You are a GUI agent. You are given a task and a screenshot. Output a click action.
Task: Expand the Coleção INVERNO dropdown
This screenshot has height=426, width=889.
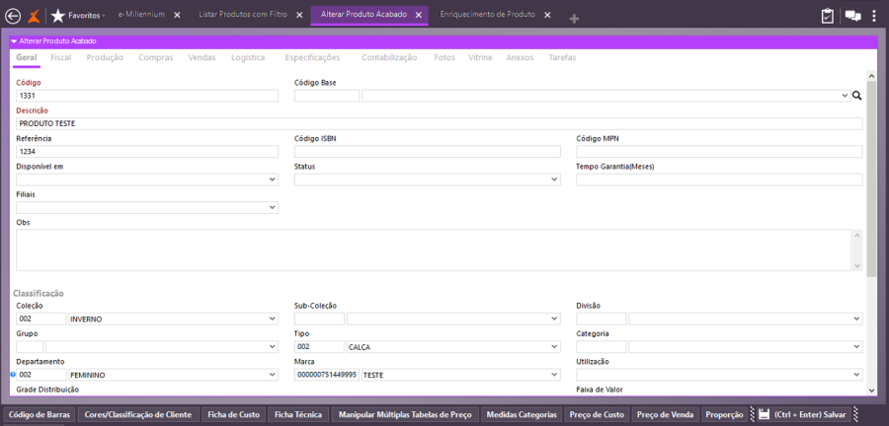tap(274, 319)
